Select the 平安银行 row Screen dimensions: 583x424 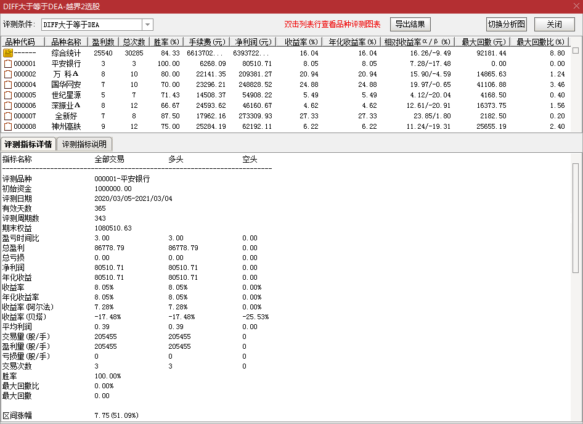pyautogui.click(x=287, y=63)
